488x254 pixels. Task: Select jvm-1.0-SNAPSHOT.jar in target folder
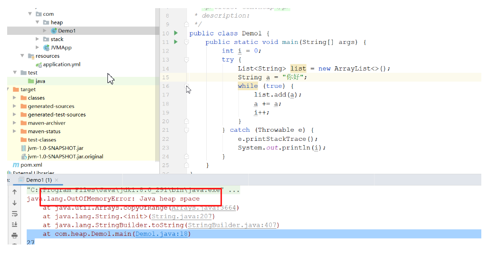click(x=55, y=148)
